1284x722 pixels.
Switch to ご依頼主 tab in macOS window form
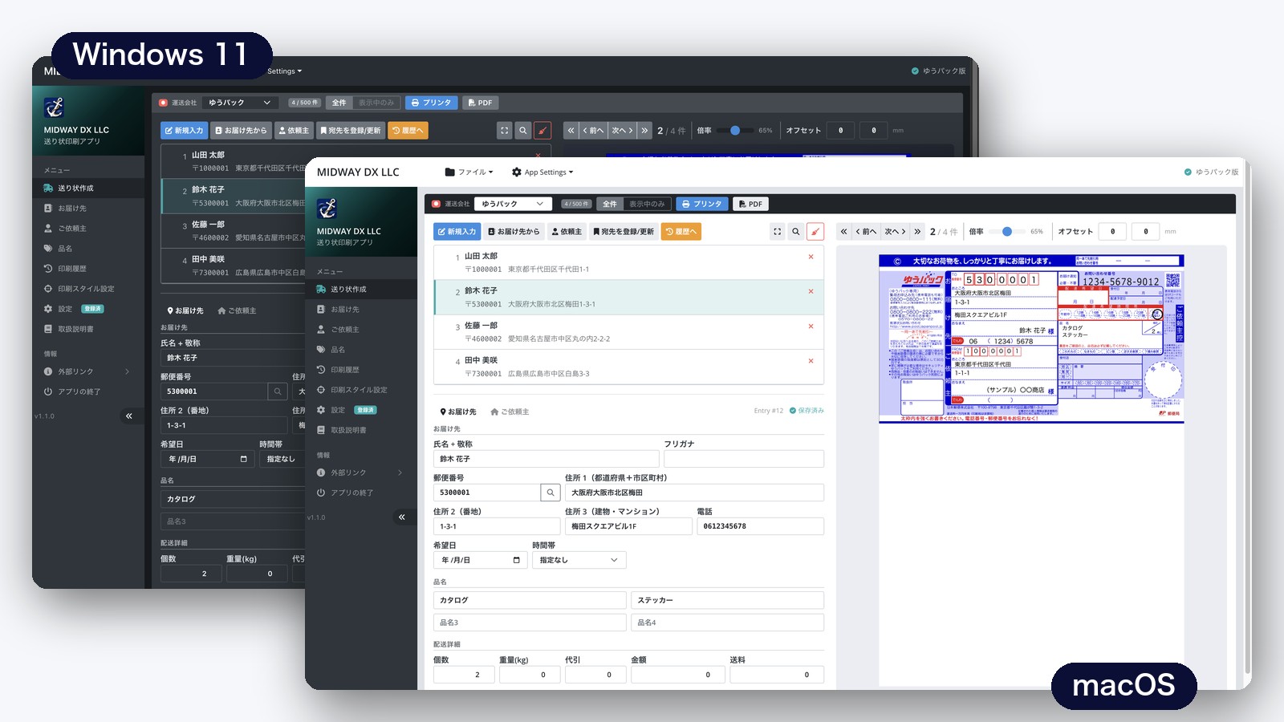click(x=510, y=412)
